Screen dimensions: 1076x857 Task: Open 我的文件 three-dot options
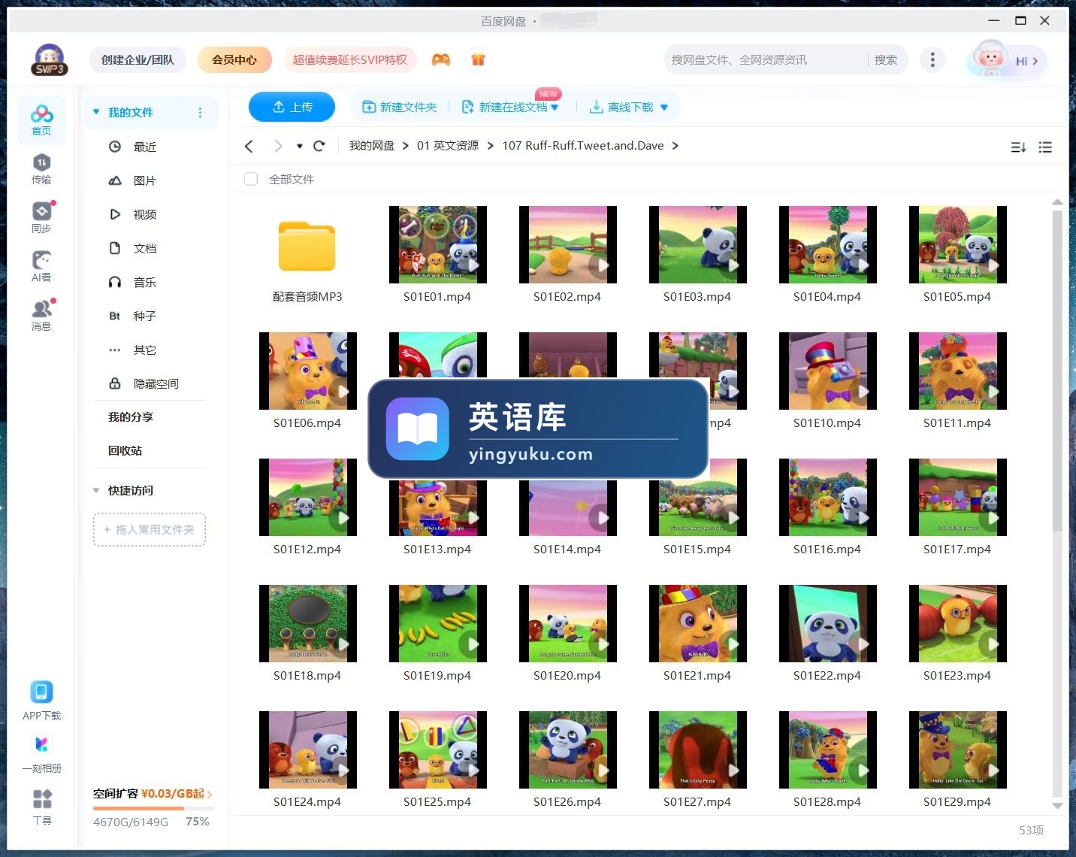pyautogui.click(x=200, y=113)
